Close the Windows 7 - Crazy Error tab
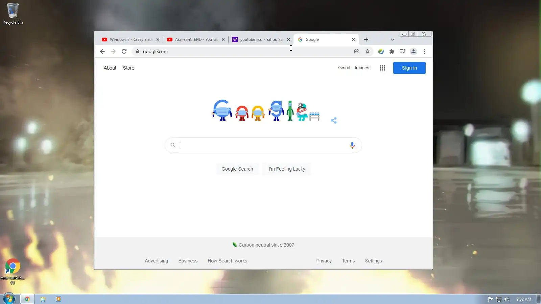The height and width of the screenshot is (304, 541). click(158, 40)
